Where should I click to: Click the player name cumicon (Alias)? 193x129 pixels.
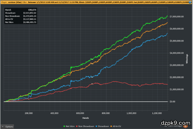point(14,2)
